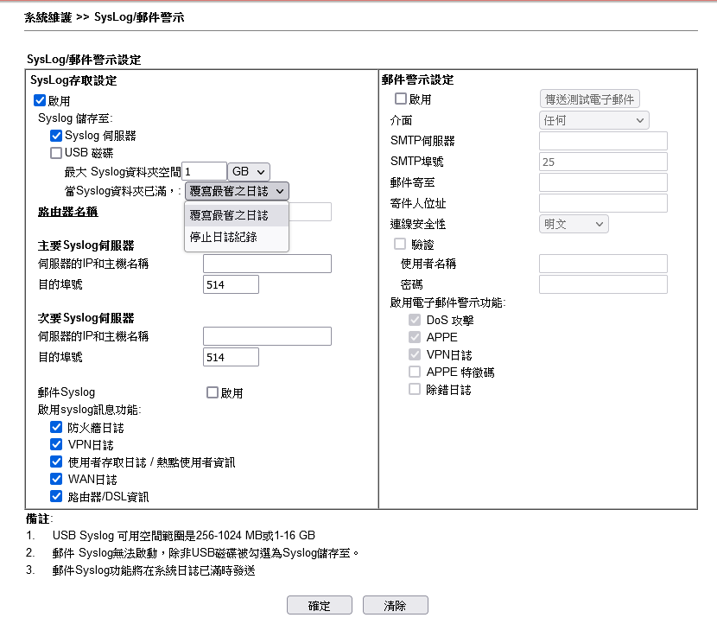Select 停止日誌紀錄 from the dropdown list
The image size is (717, 624).
coord(223,236)
